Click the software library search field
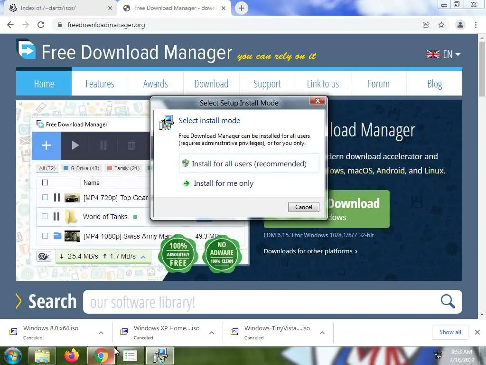Viewport: 486px width, 365px height. pos(261,302)
